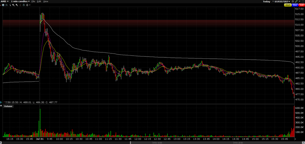305x144 pixels.
Task: Open the Edit menu
Action: point(39,2)
